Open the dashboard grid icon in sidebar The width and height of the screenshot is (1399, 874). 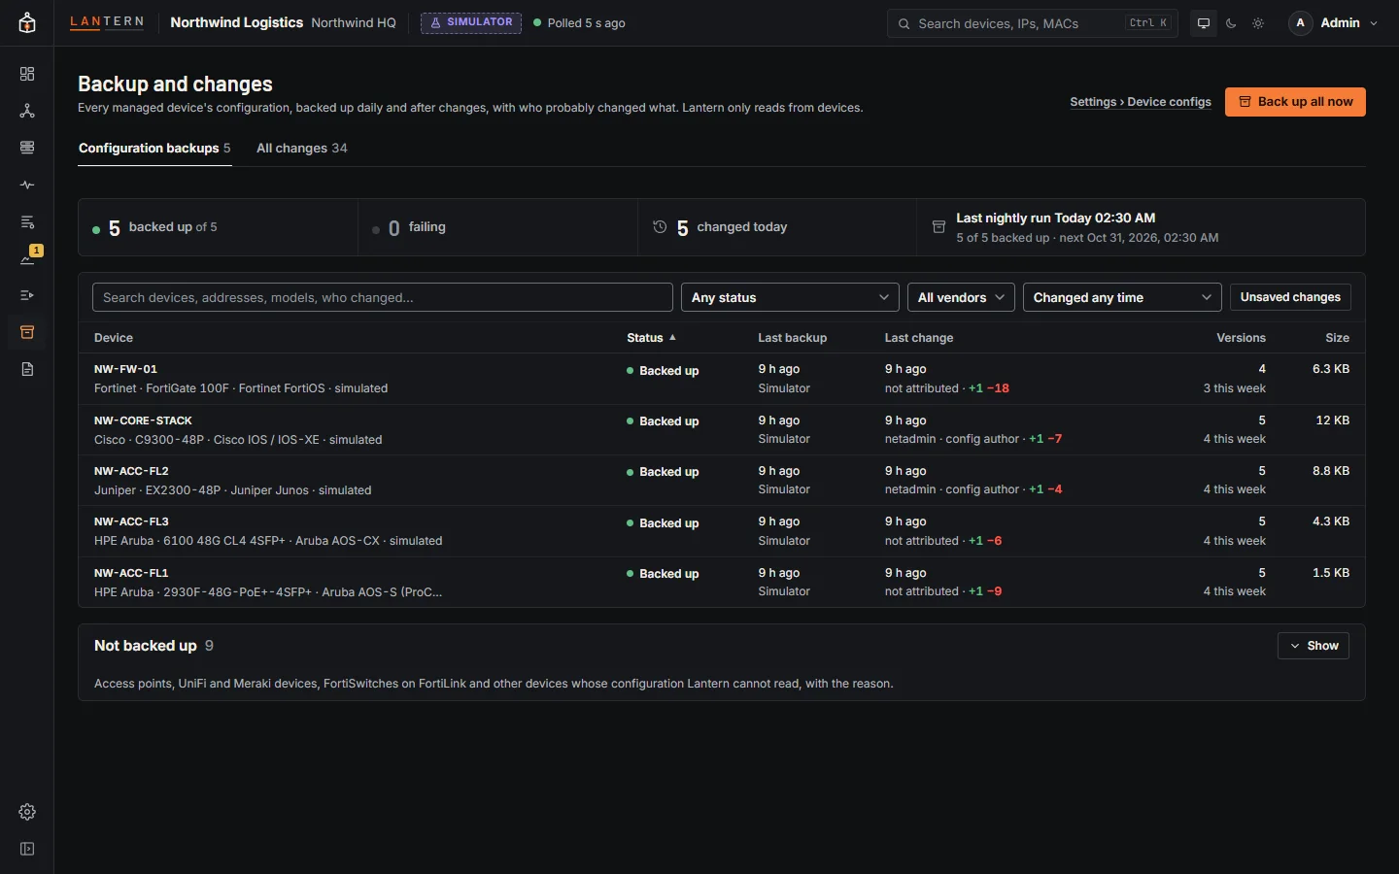(x=27, y=74)
